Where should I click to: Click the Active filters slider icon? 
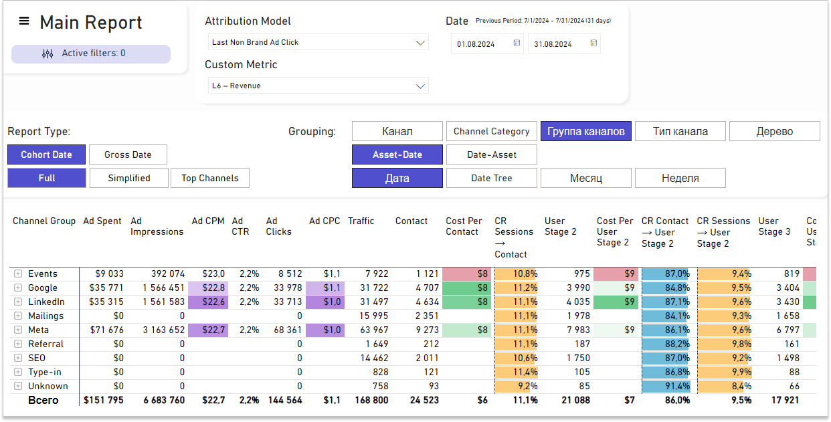click(x=48, y=54)
